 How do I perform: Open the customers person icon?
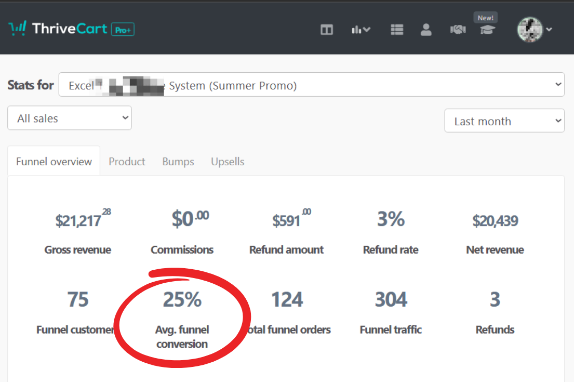pyautogui.click(x=426, y=30)
